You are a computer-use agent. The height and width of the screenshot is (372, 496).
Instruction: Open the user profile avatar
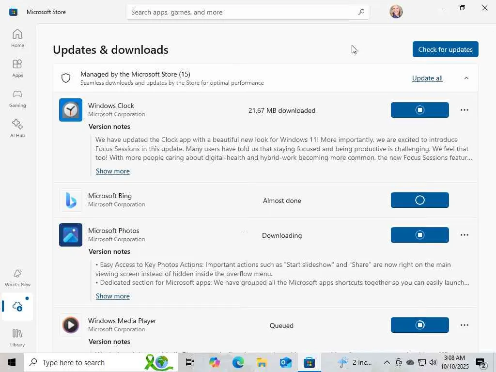tap(396, 12)
